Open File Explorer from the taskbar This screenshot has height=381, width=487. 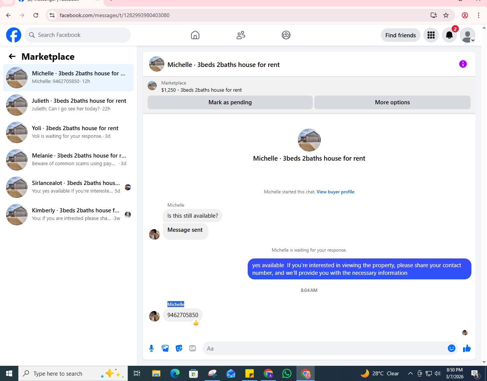pyautogui.click(x=156, y=373)
